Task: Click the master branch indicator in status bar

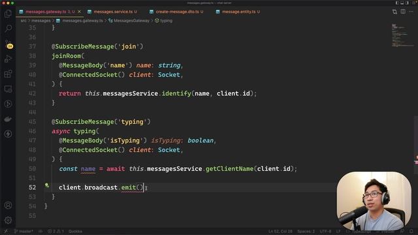Action: [x=24, y=232]
